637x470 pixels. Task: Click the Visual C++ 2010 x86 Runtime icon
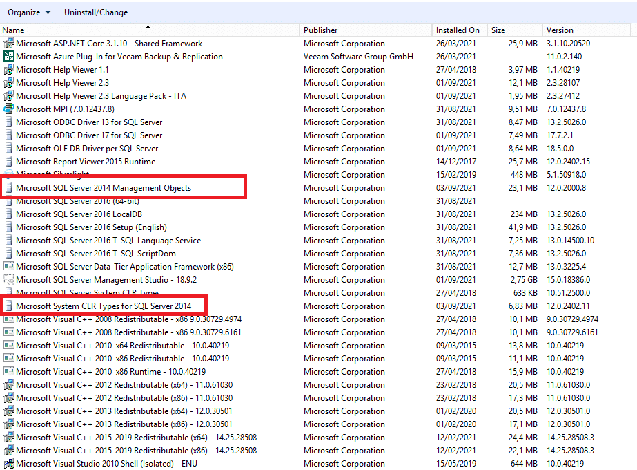point(8,372)
